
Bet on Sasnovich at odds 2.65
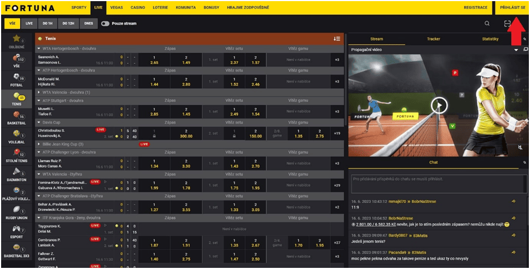point(154,60)
